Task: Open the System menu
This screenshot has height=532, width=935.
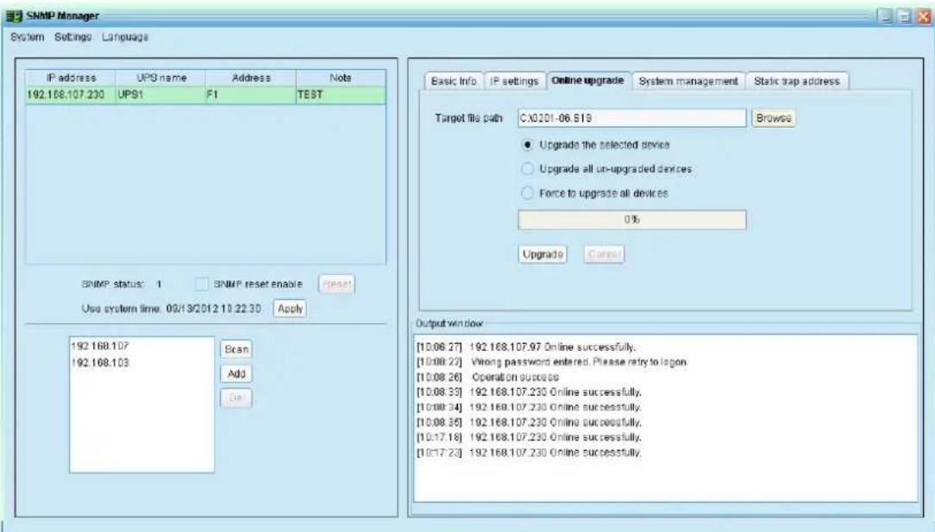Action: [x=28, y=37]
